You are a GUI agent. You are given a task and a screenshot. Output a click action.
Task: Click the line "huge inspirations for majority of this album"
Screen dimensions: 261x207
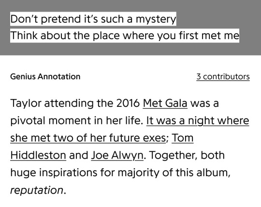(x=119, y=173)
